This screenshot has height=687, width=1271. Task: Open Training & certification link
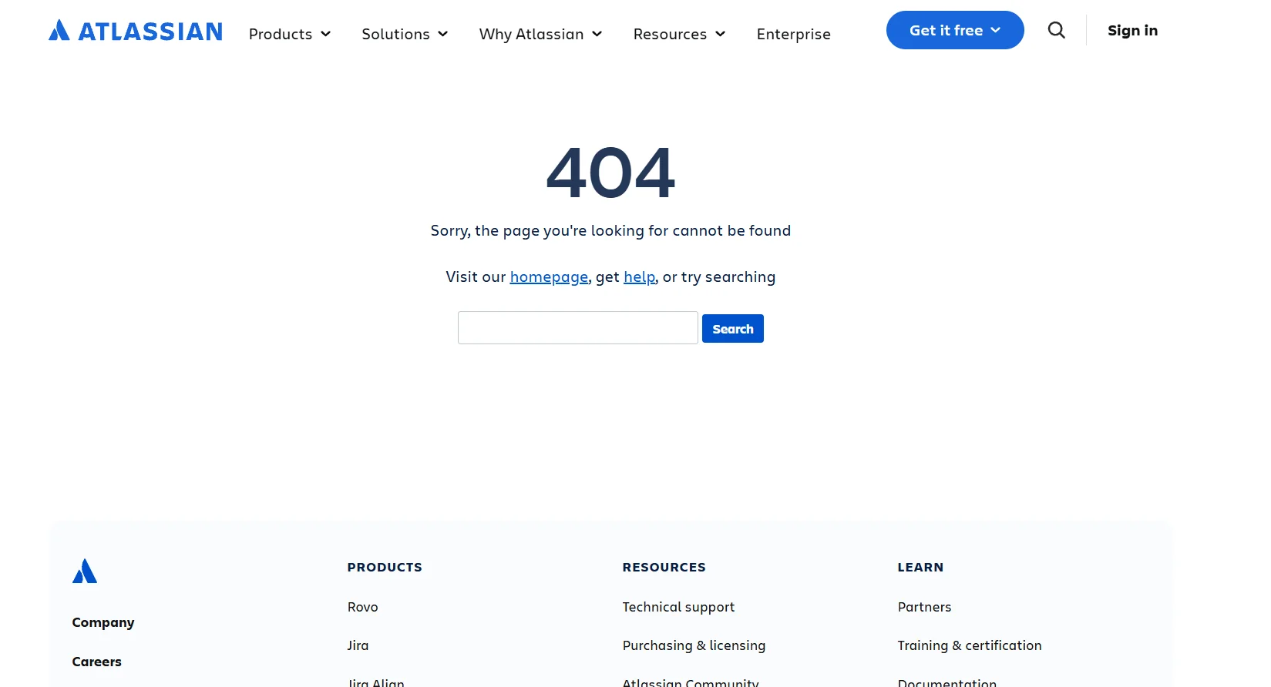pyautogui.click(x=970, y=645)
